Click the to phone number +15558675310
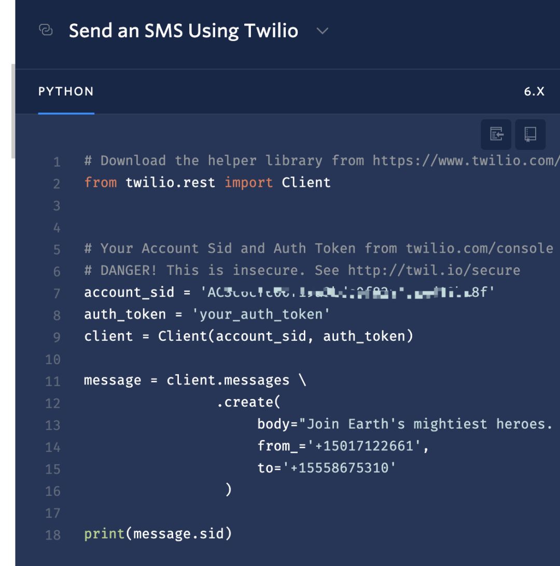 coord(339,468)
